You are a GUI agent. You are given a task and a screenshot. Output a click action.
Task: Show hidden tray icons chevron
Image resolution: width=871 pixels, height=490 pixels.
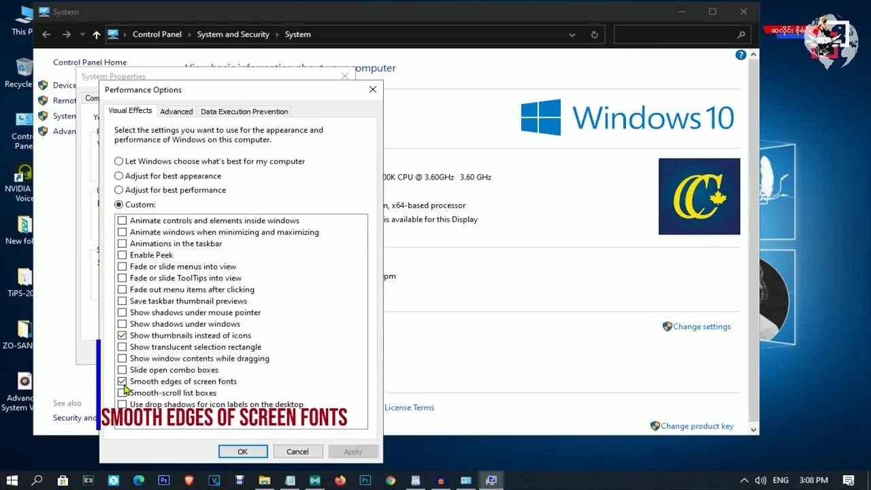(x=744, y=480)
